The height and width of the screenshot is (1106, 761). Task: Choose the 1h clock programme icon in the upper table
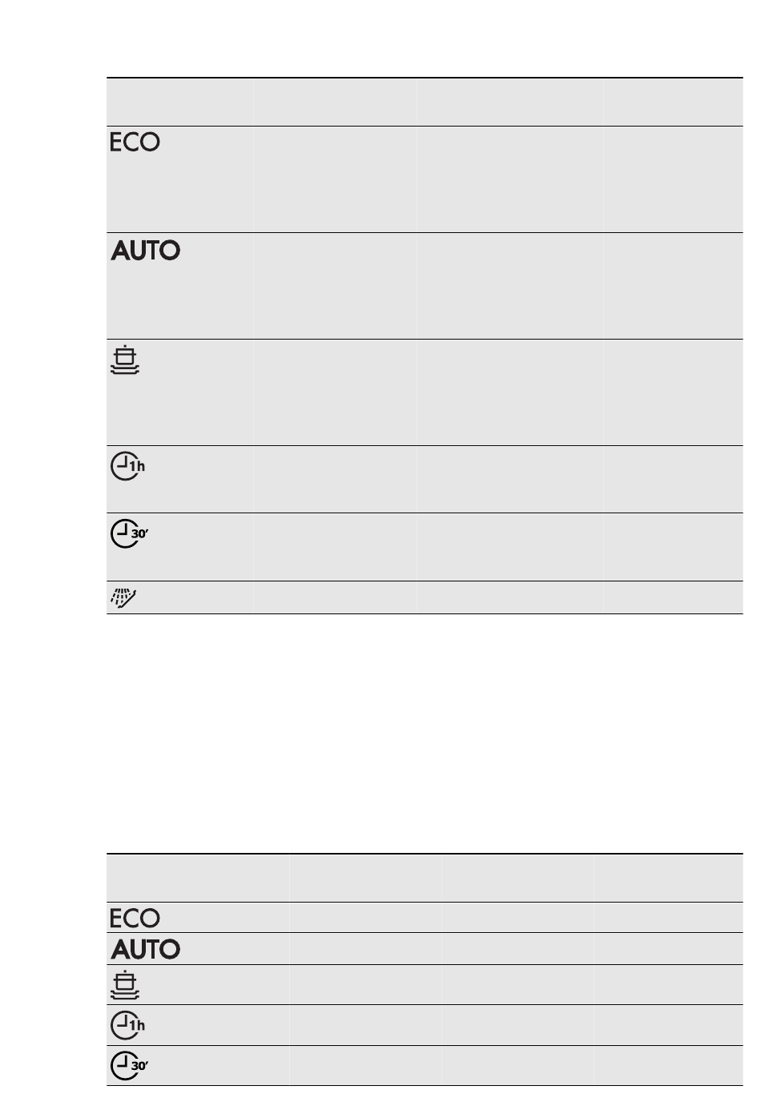127,466
